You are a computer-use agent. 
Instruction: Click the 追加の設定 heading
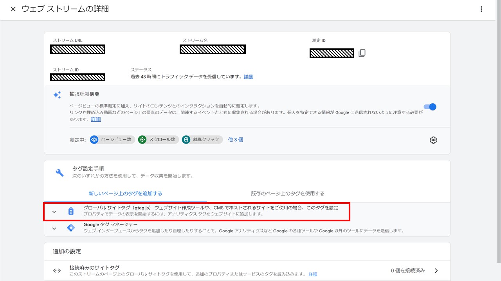[x=67, y=251]
